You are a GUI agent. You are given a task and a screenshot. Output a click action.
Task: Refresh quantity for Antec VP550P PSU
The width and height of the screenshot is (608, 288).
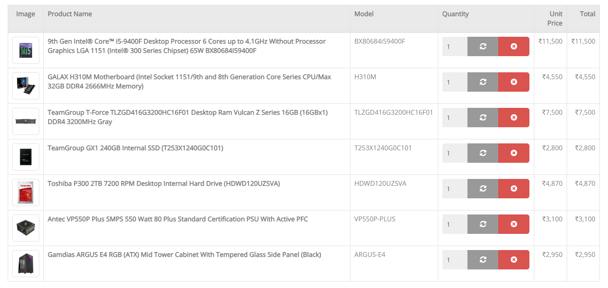click(x=482, y=224)
